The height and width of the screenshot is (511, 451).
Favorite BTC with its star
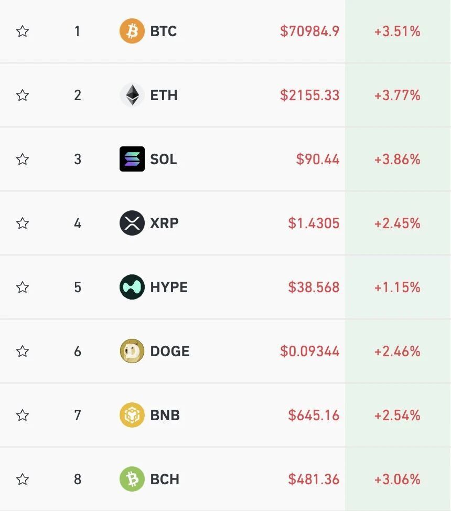tap(22, 31)
